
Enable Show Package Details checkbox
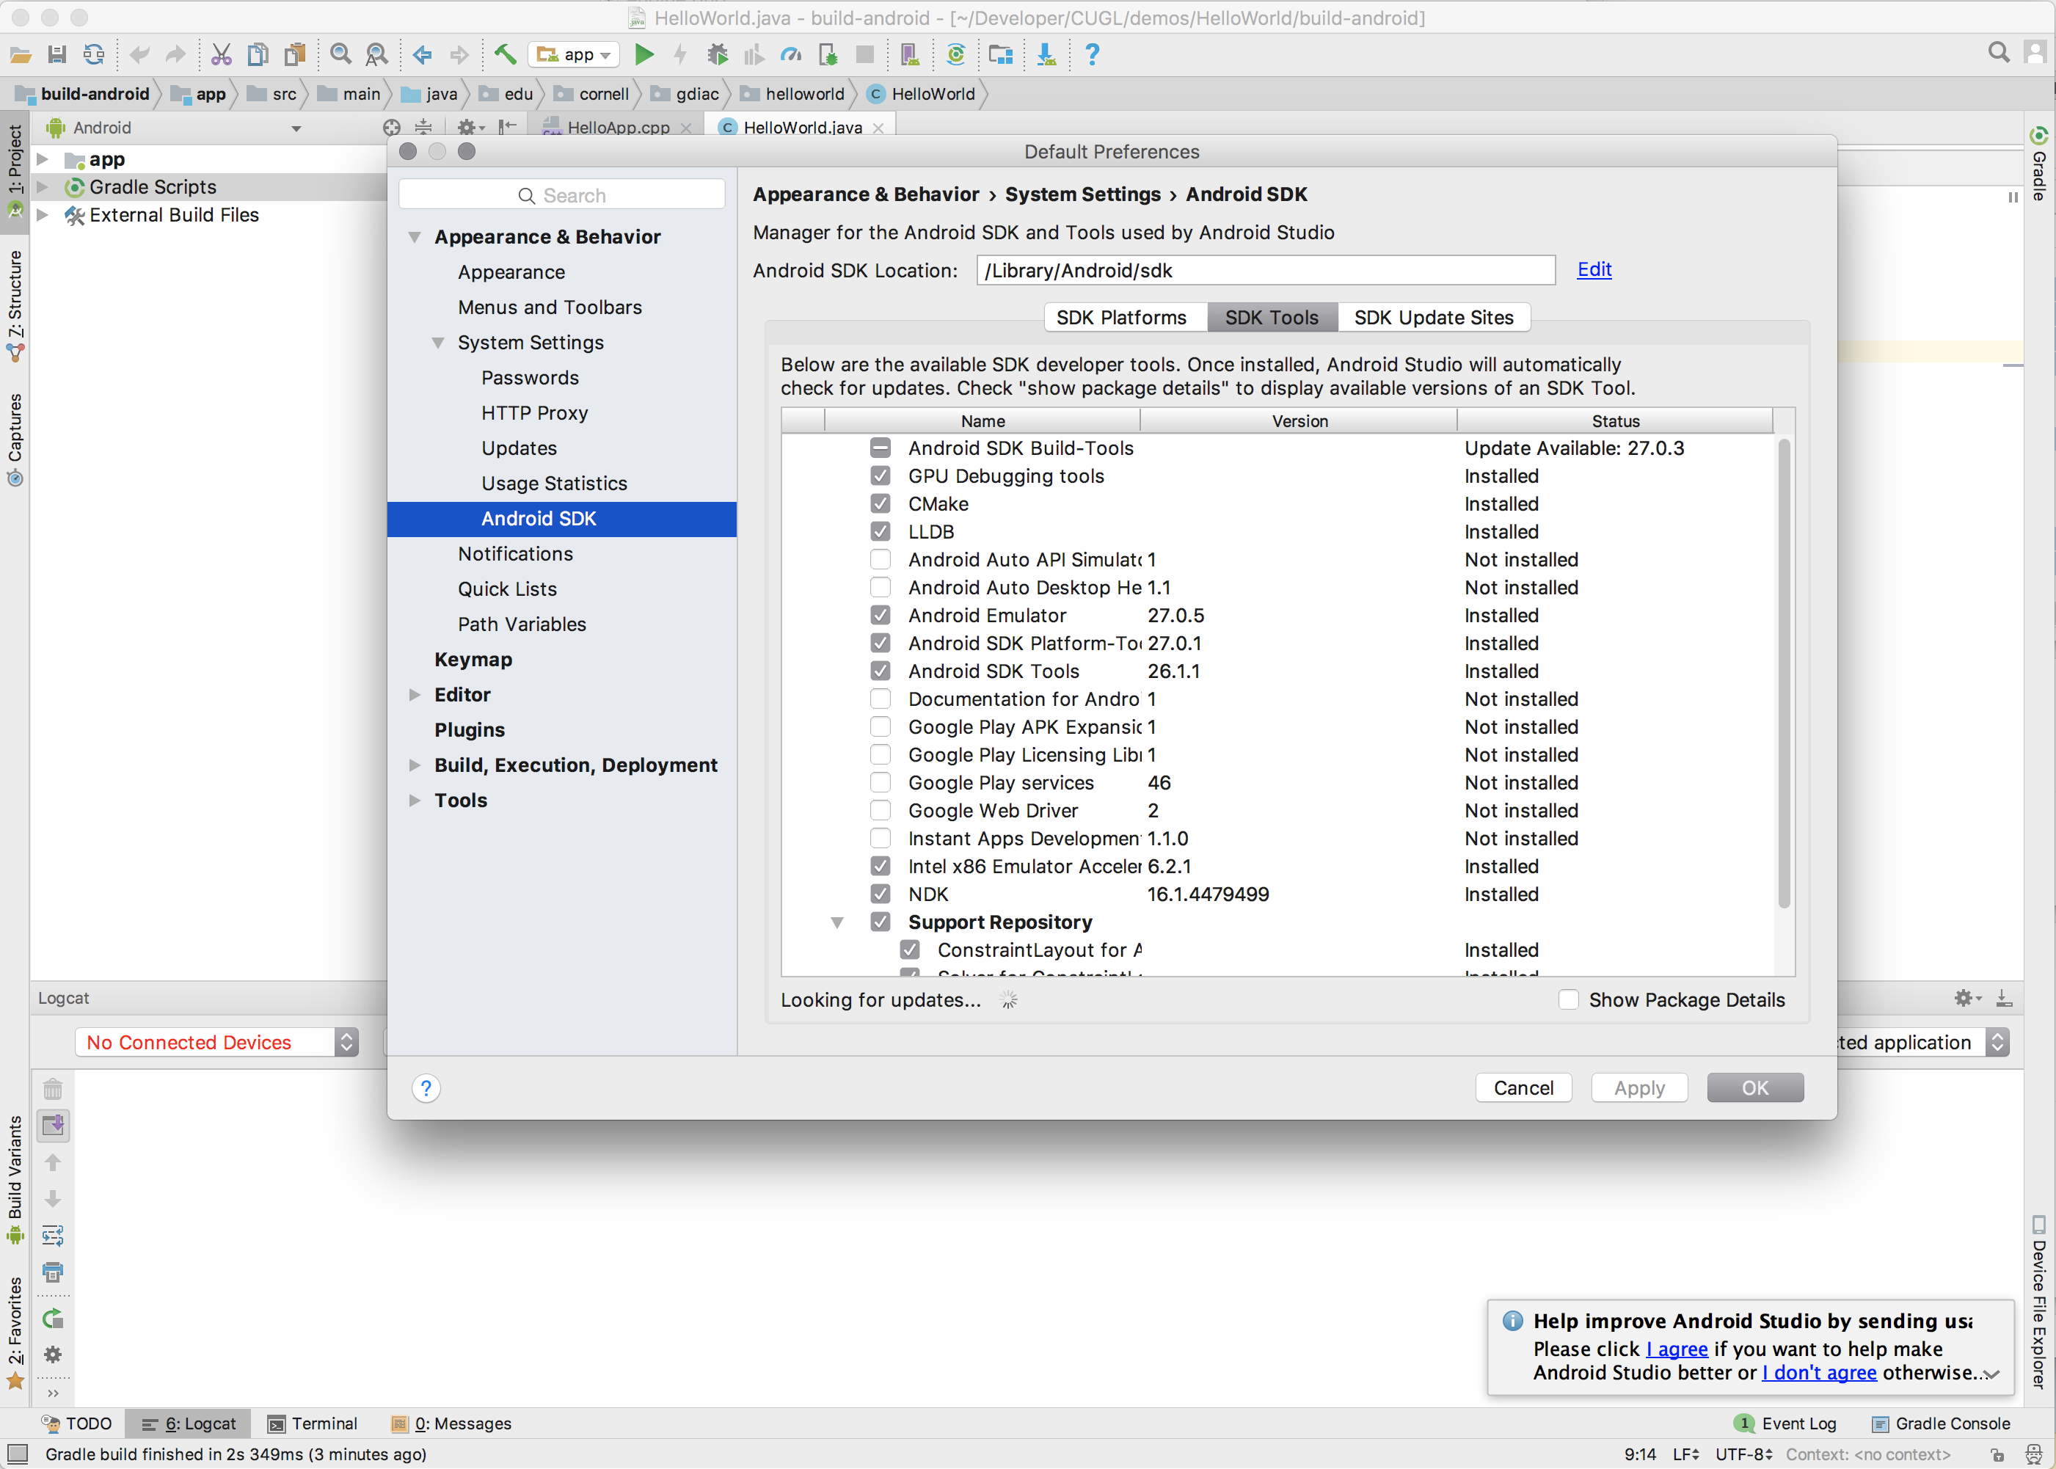pos(1569,999)
